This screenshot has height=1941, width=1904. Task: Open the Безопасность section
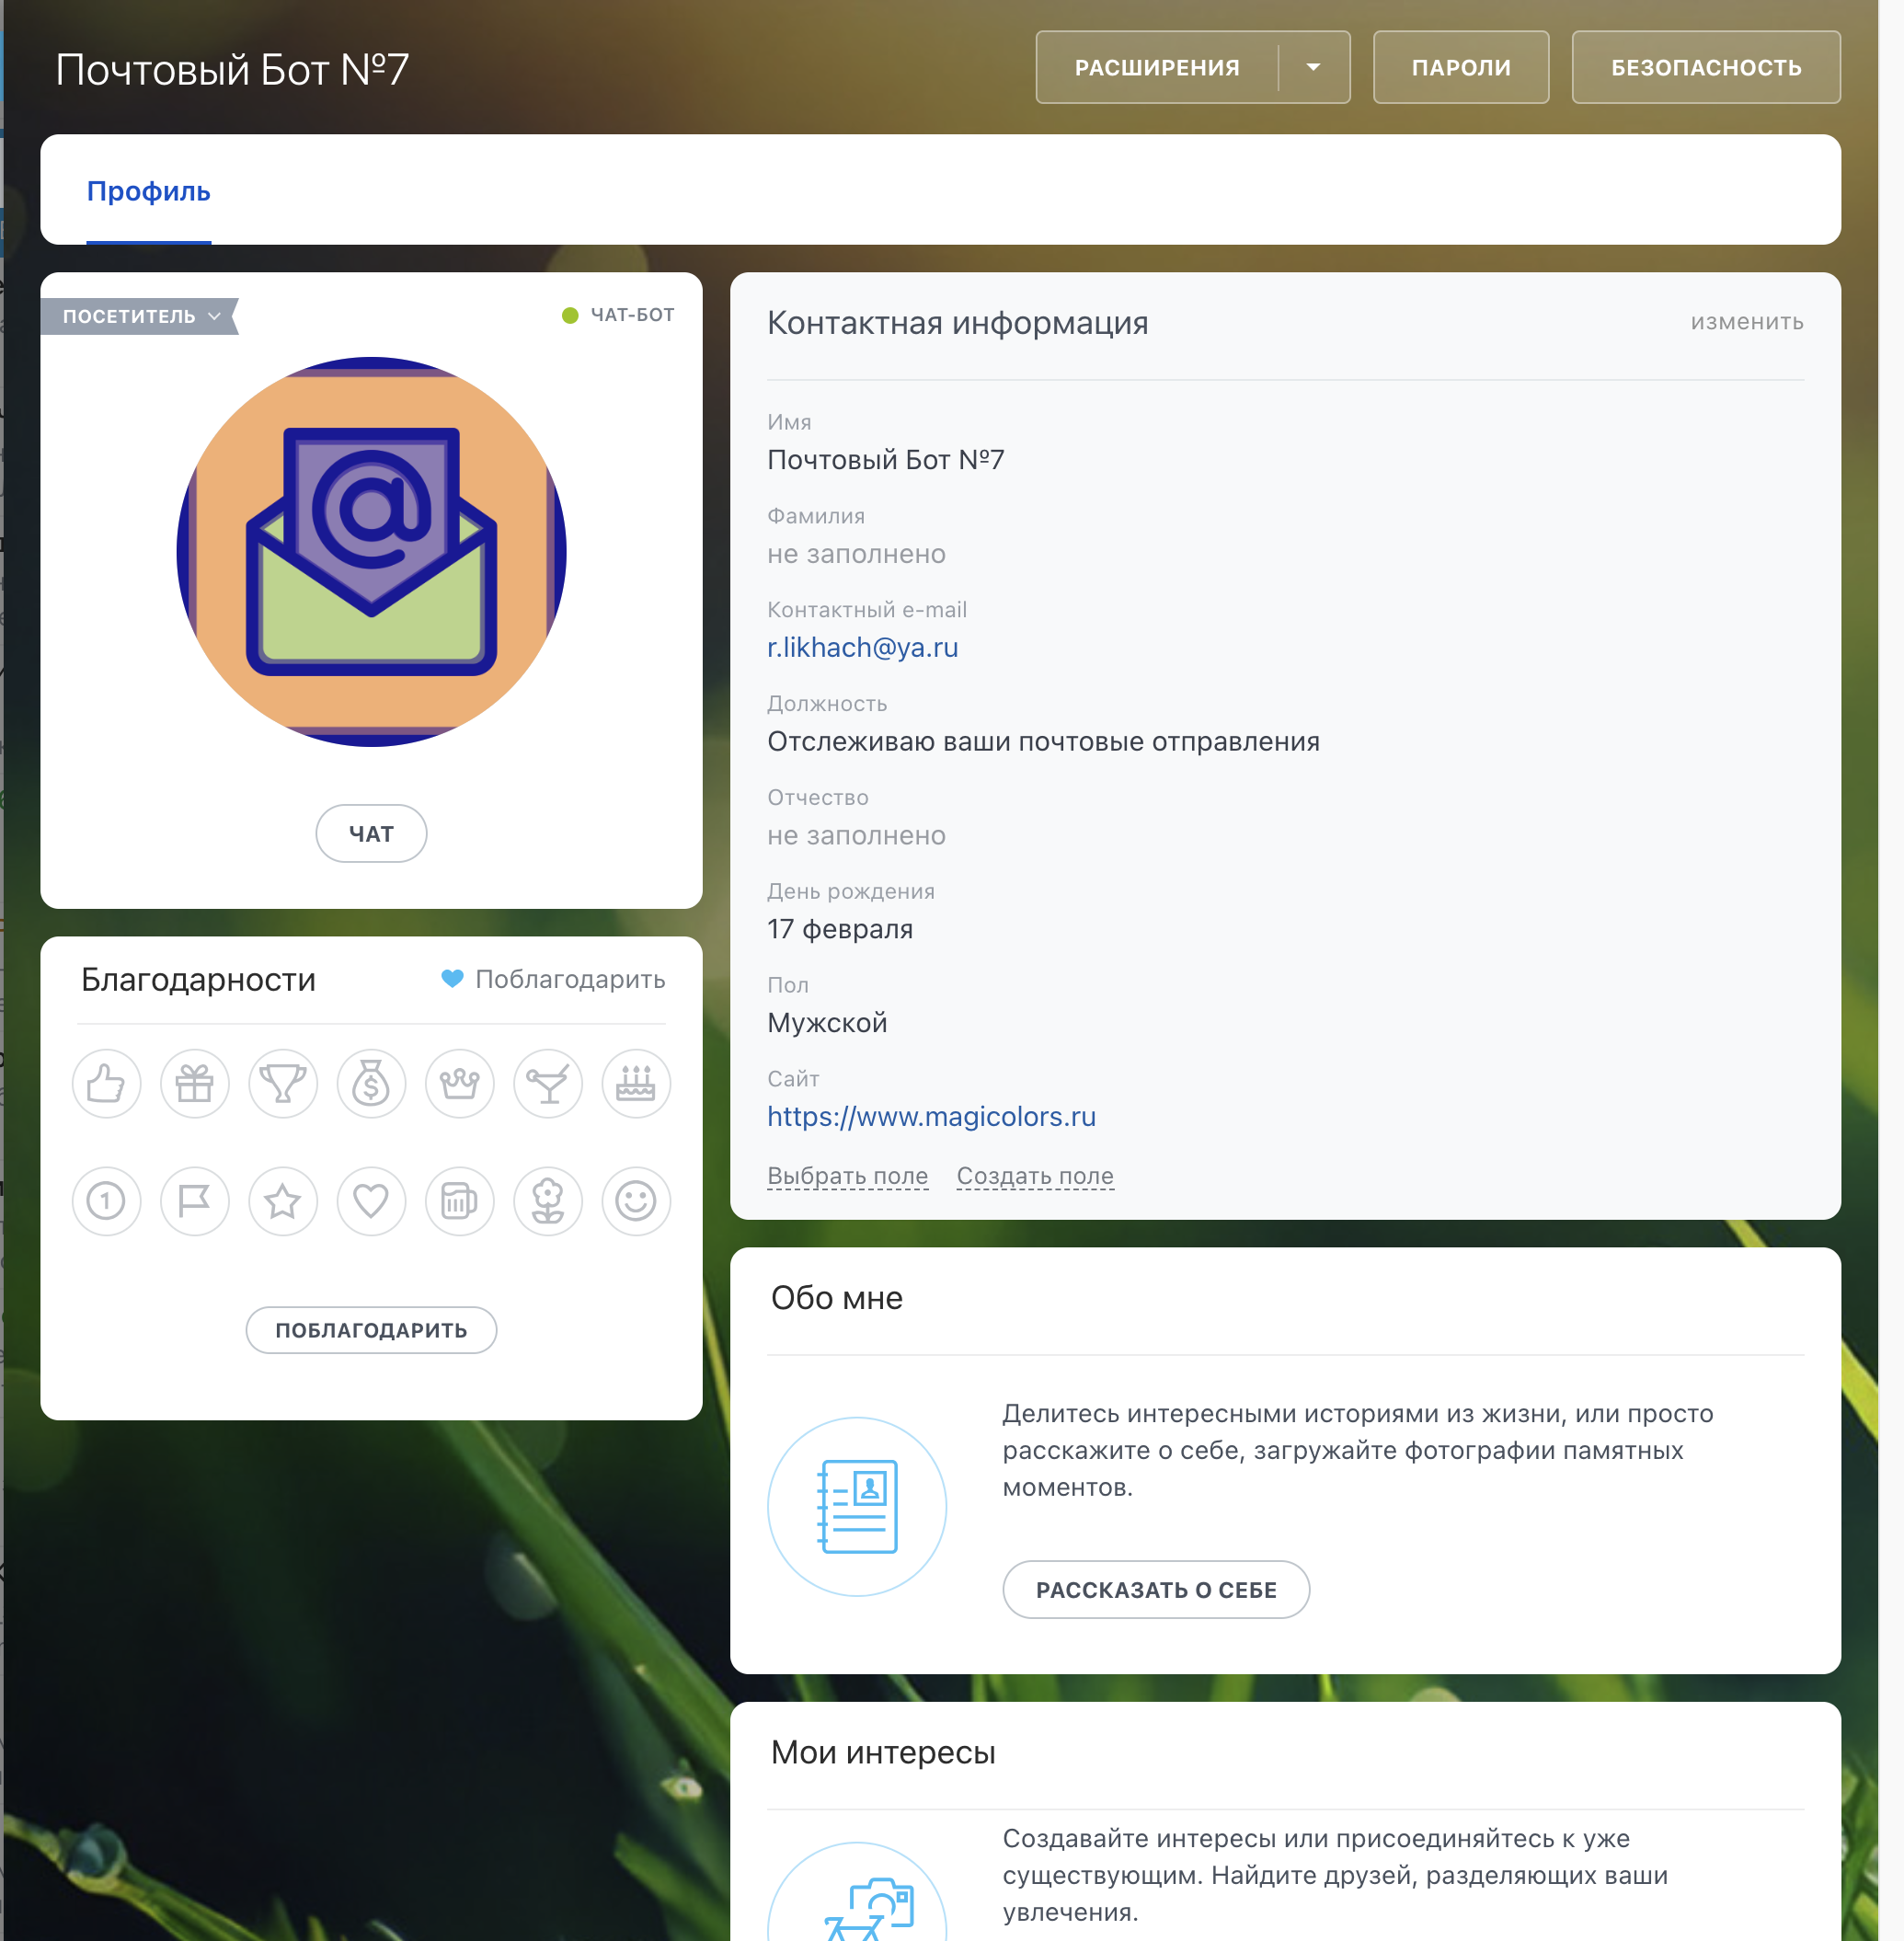click(1705, 68)
